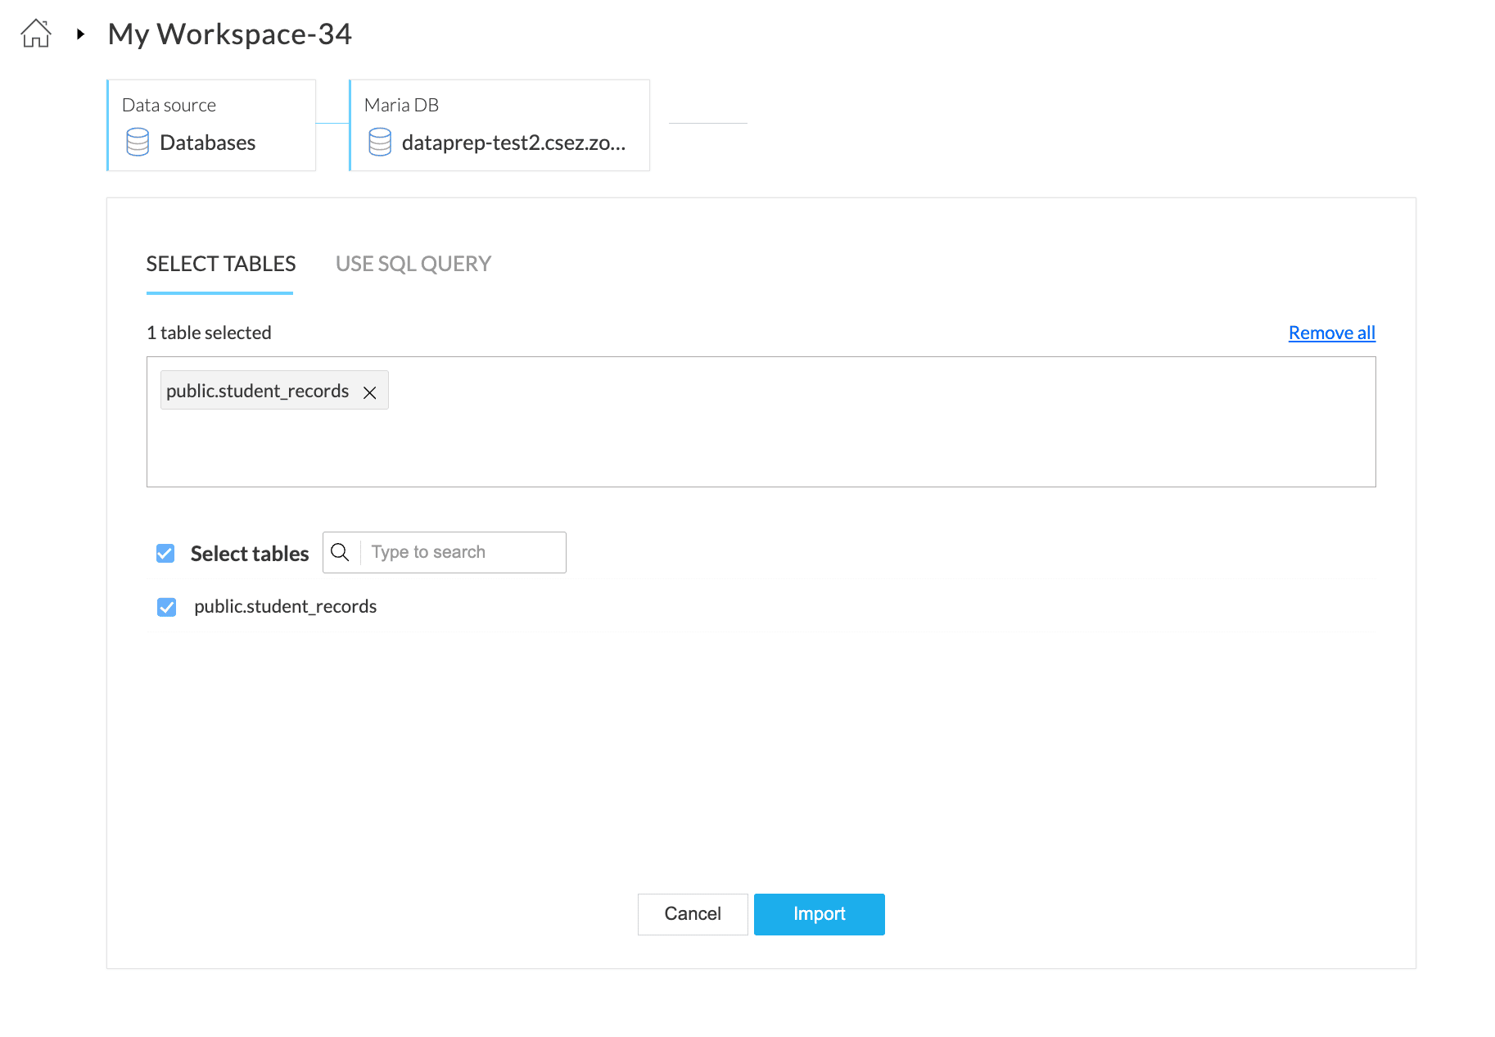
Task: Click the Remove all link
Action: pos(1332,333)
